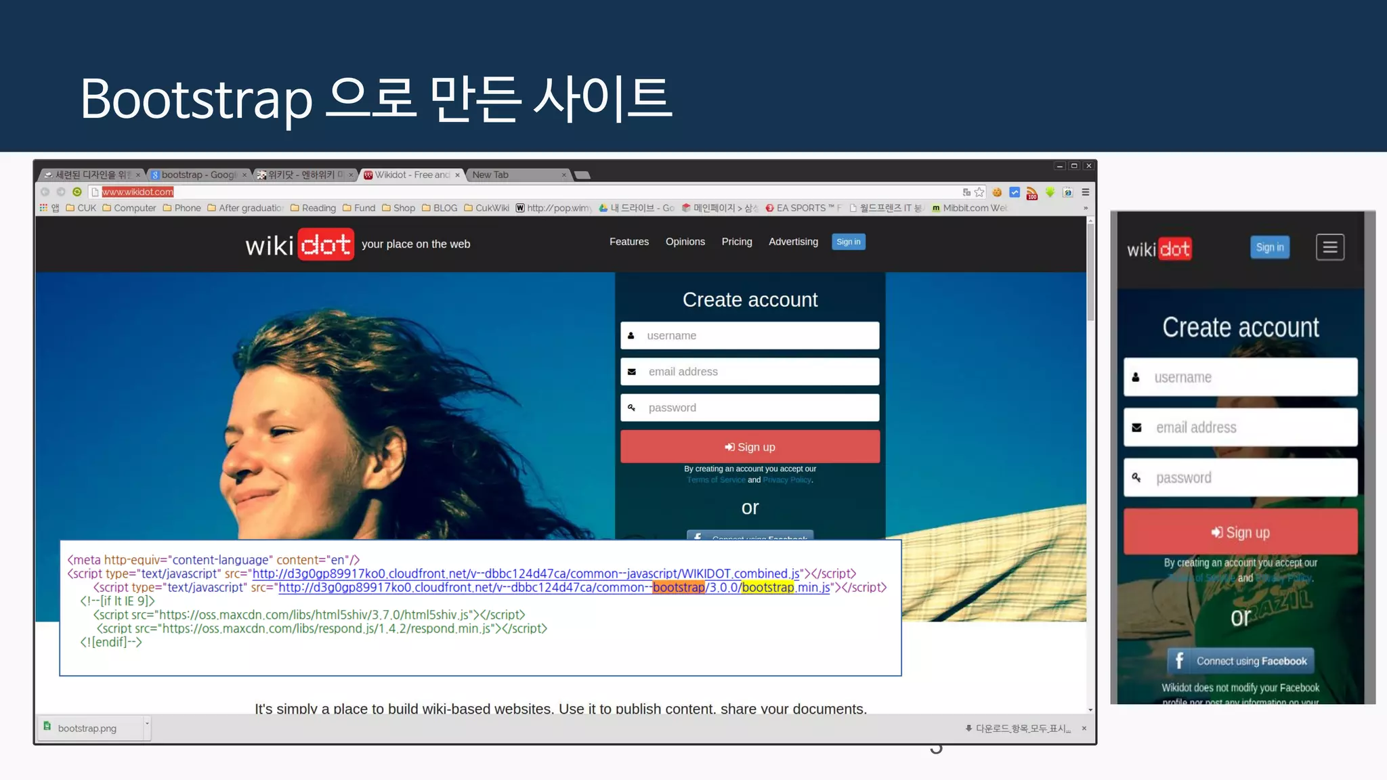Open the cookie extension icon
Viewport: 1387px width, 780px height.
[997, 192]
